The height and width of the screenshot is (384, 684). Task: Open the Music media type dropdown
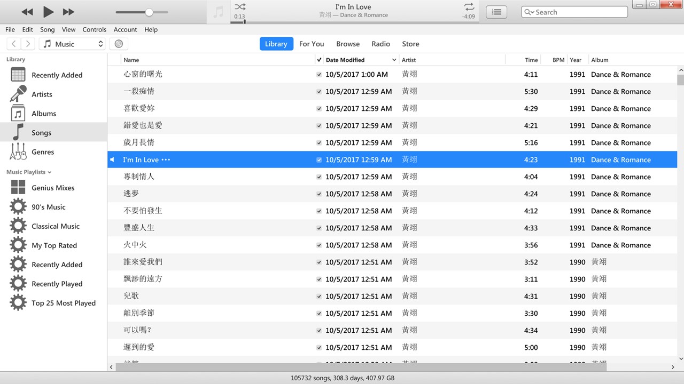coord(72,44)
